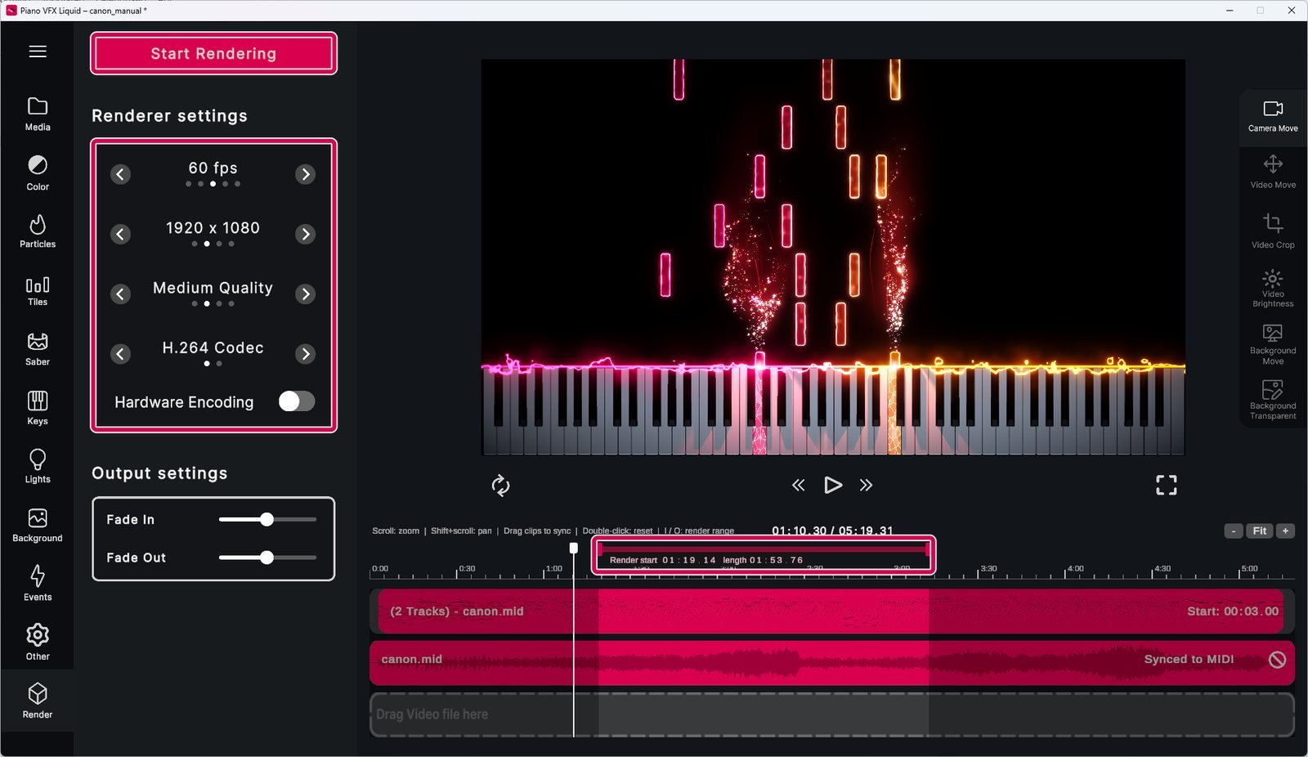Open the Particles panel
The height and width of the screenshot is (757, 1308).
[38, 231]
